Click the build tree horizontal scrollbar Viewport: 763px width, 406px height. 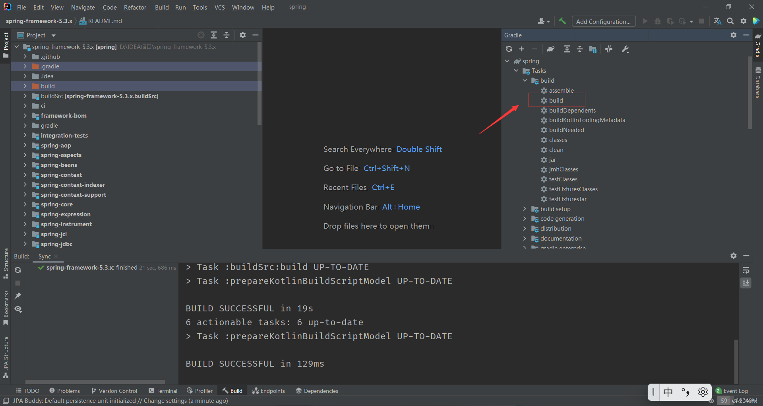point(95,381)
